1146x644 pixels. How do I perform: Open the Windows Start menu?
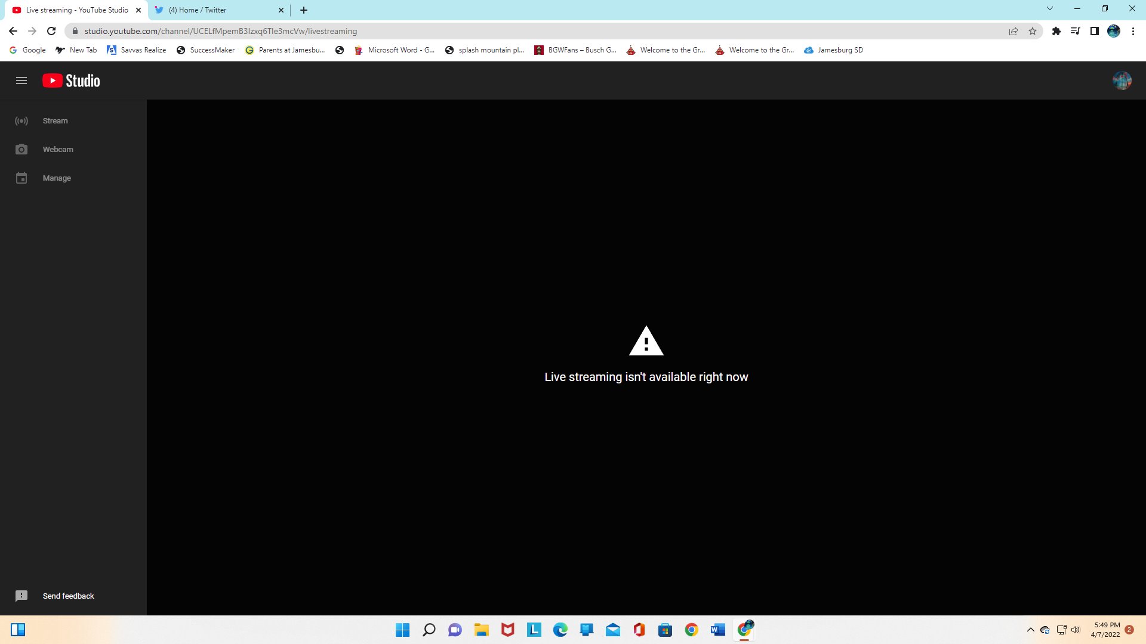(403, 630)
